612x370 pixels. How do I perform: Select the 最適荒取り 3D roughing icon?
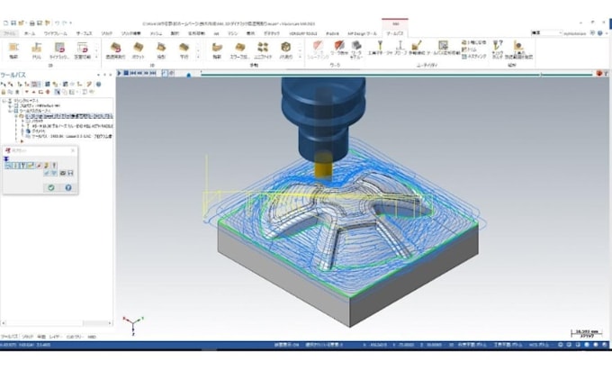click(x=115, y=50)
